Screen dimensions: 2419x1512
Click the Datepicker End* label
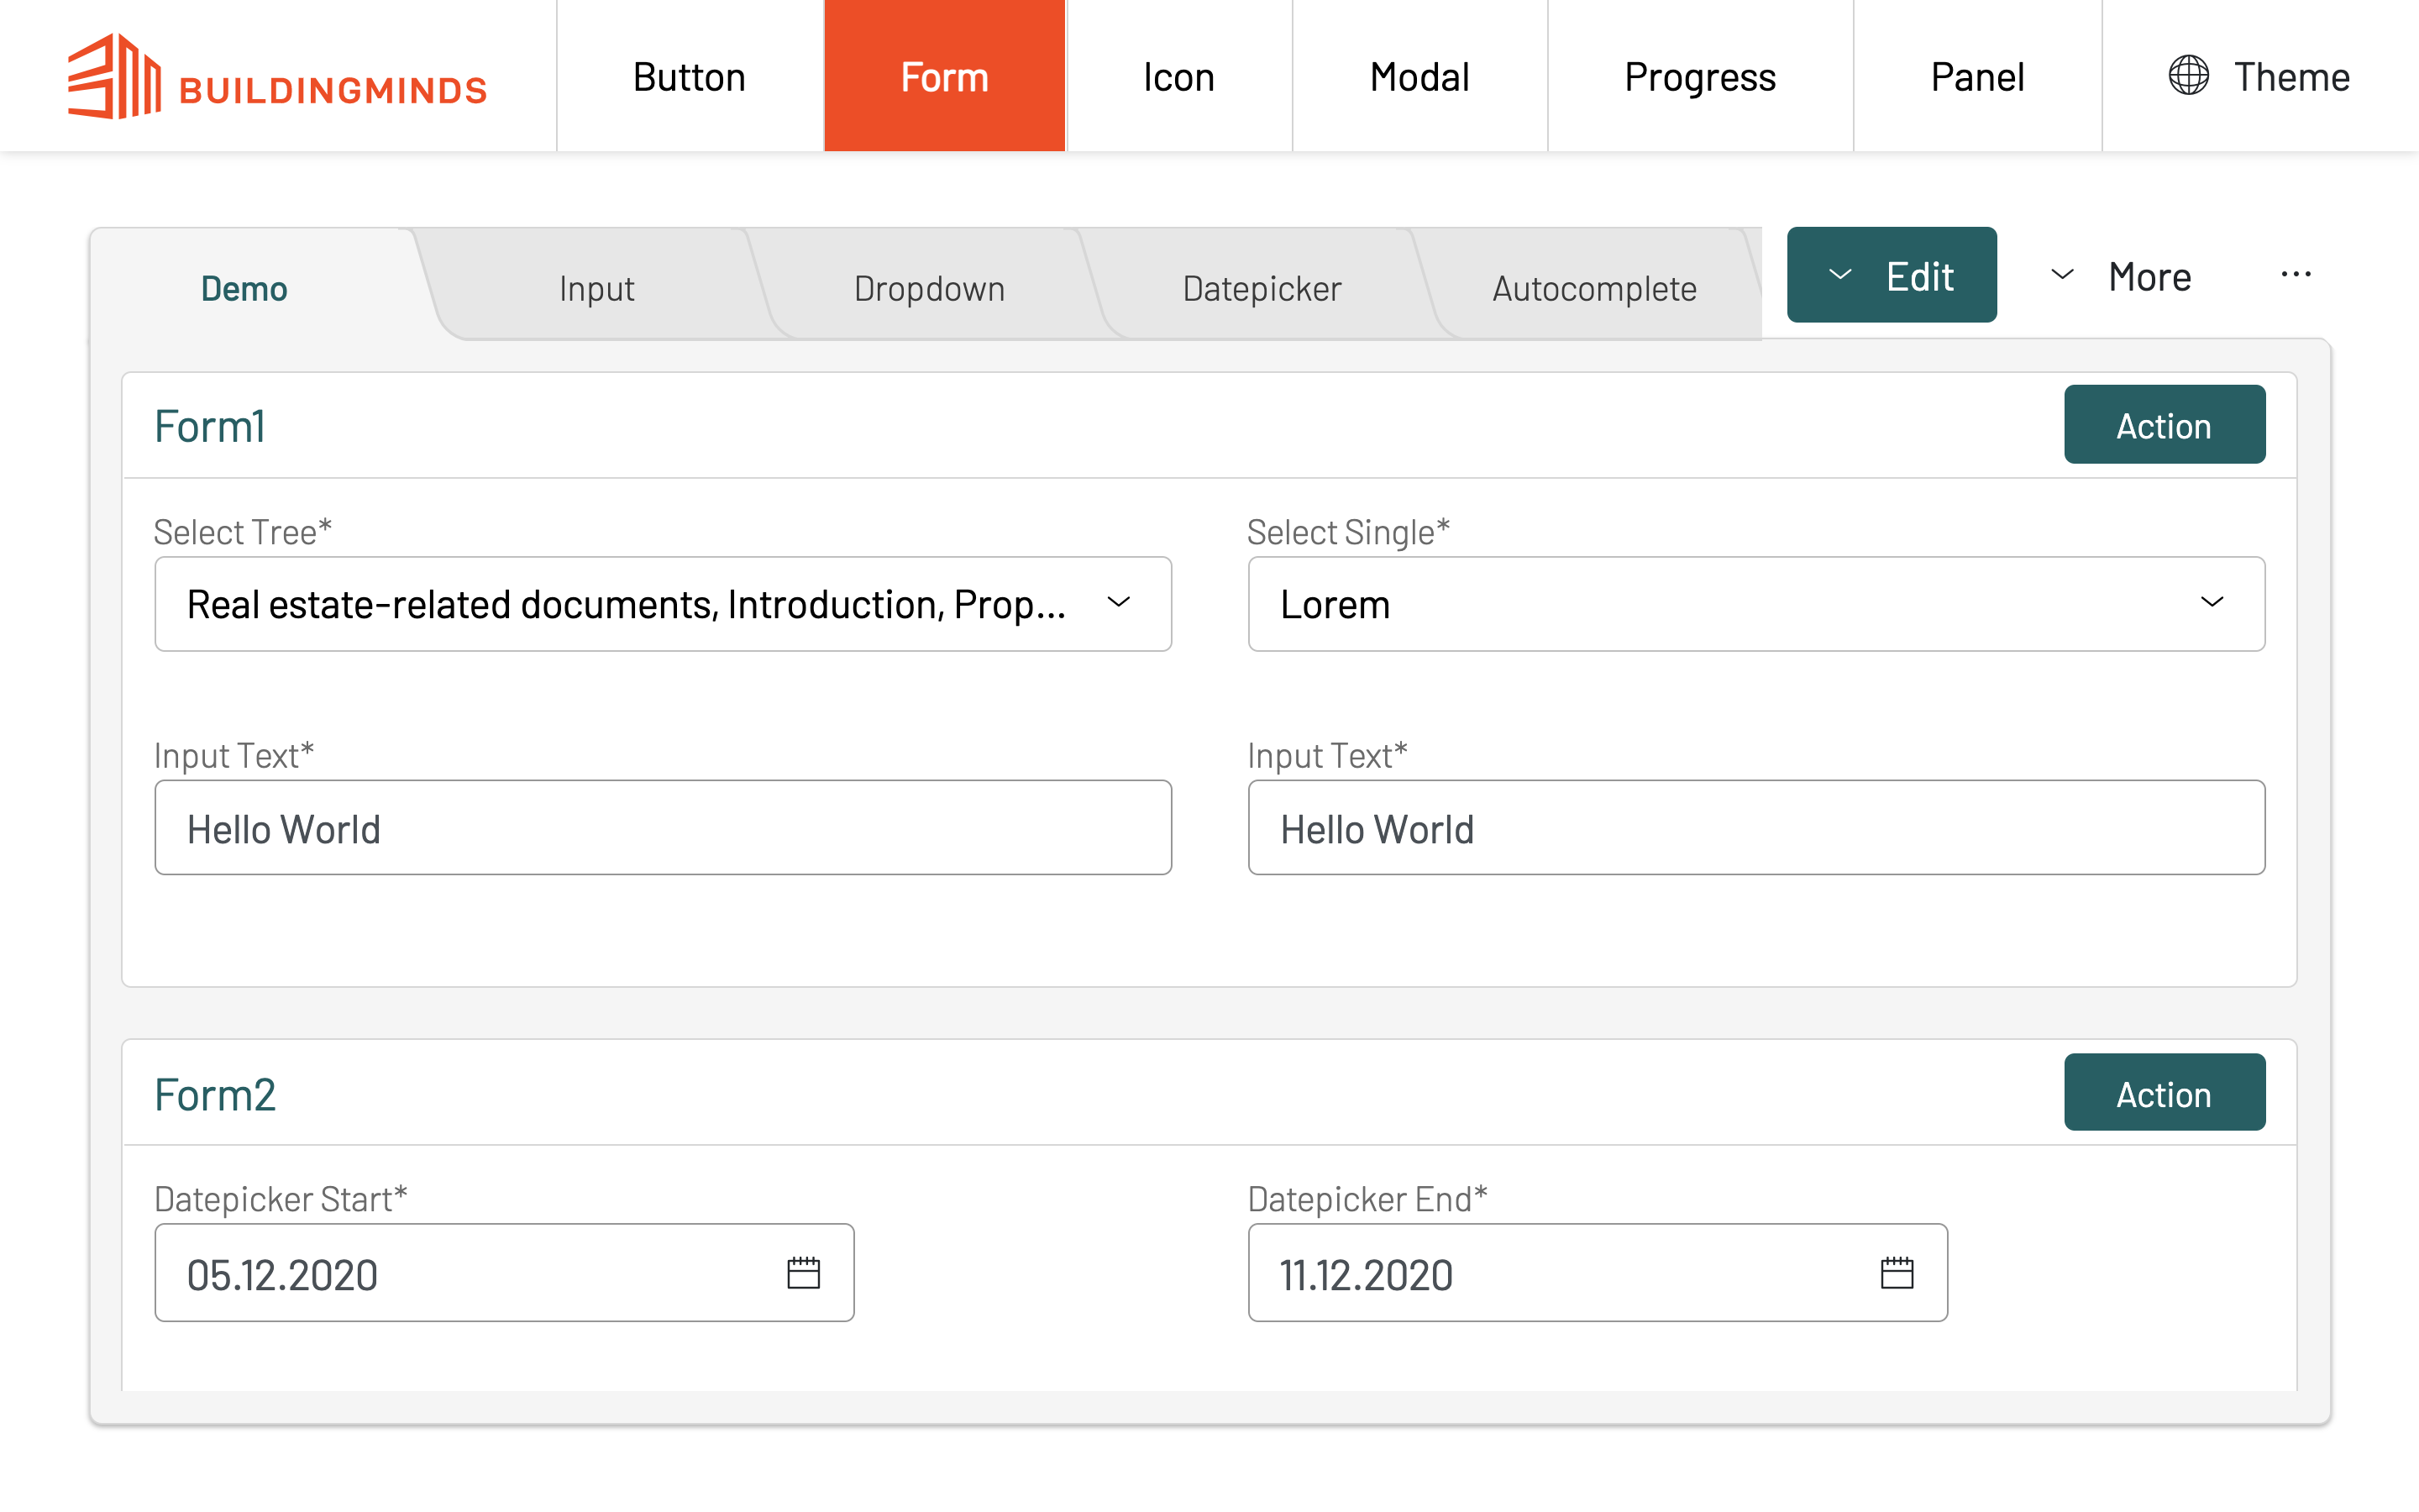1367,1199
